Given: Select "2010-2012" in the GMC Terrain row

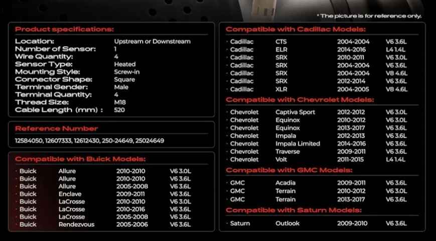Looking at the screenshot, I should [x=351, y=191].
